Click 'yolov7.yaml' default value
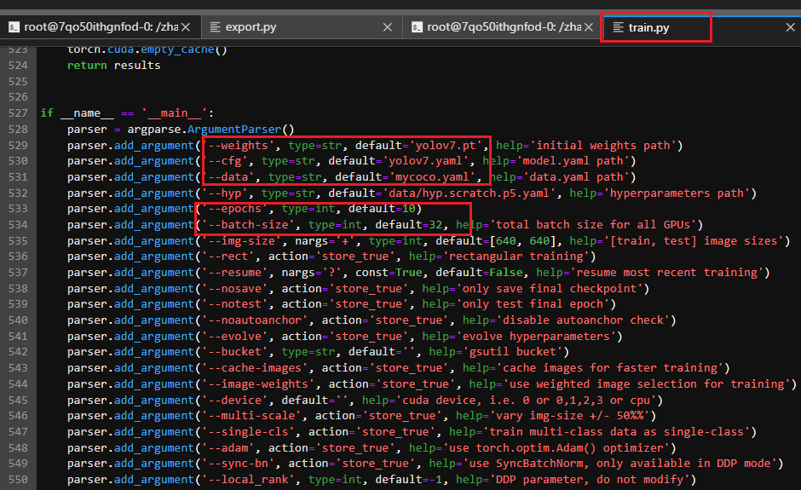The image size is (801, 490). click(x=429, y=161)
